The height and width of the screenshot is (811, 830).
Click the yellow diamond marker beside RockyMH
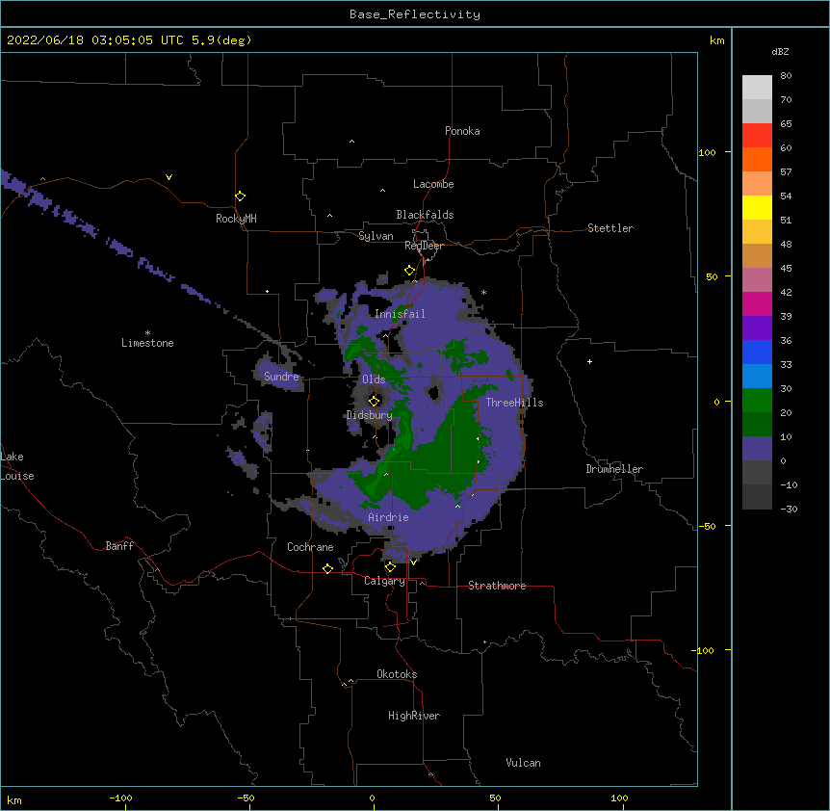coord(241,196)
